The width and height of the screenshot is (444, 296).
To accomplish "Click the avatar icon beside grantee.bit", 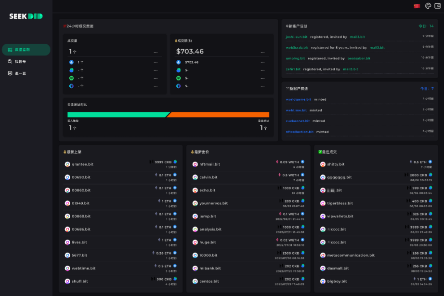I will tap(67, 164).
